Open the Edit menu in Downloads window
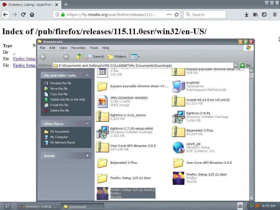 (52, 48)
